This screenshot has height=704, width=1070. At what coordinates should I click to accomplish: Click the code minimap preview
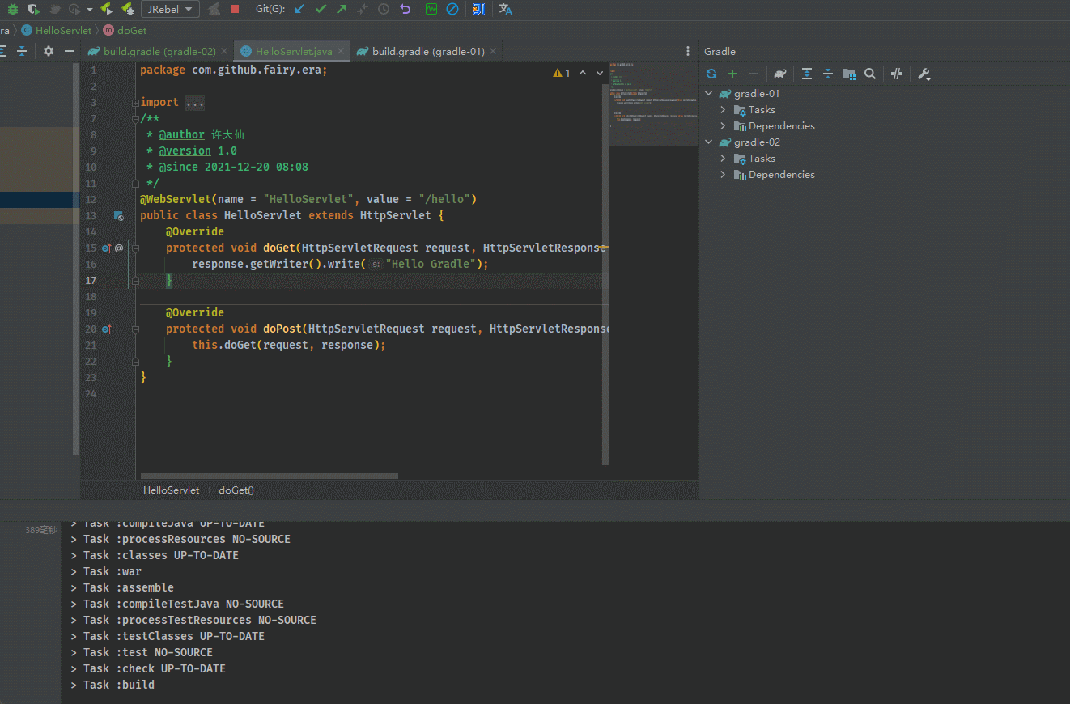[x=653, y=104]
